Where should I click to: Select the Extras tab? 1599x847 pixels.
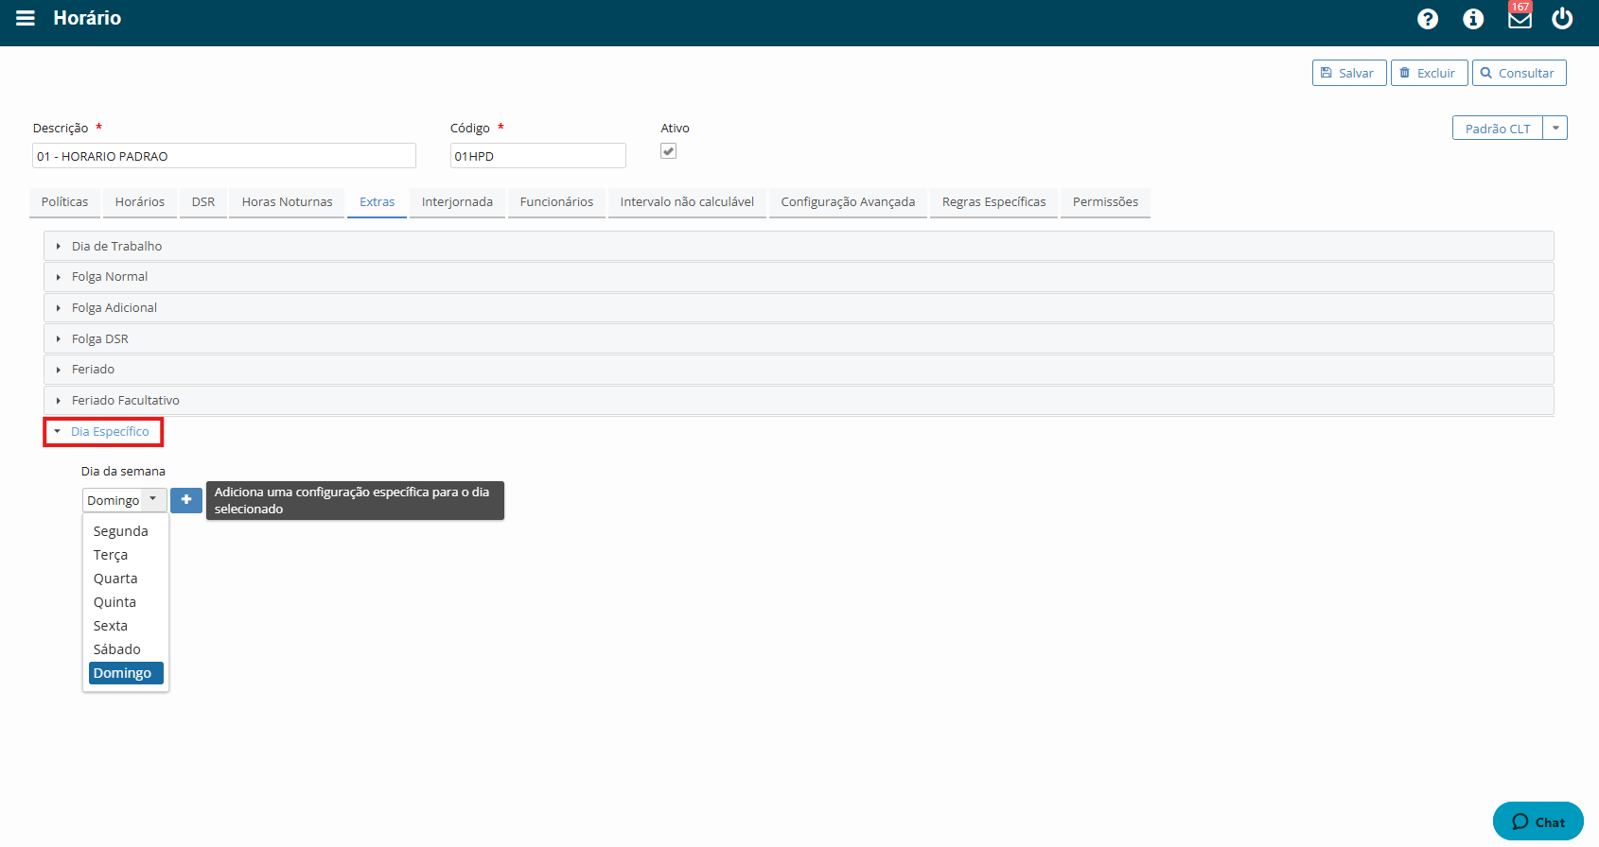(378, 202)
